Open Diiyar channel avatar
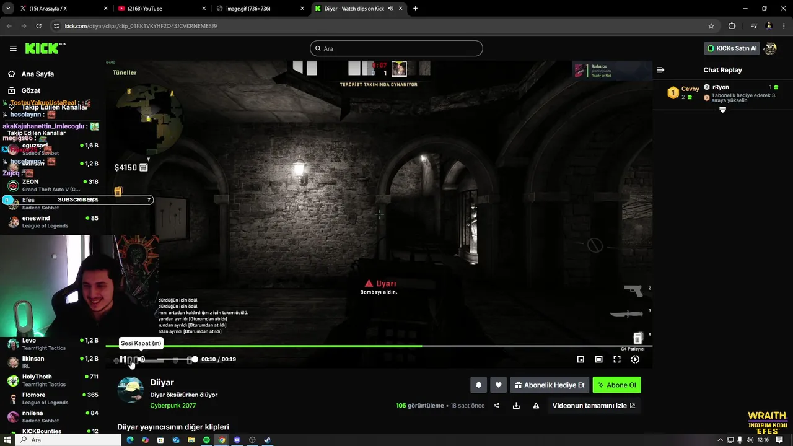This screenshot has height=446, width=793. [130, 390]
